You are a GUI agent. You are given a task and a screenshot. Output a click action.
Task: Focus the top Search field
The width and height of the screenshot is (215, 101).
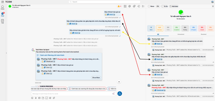tap(105, 2)
